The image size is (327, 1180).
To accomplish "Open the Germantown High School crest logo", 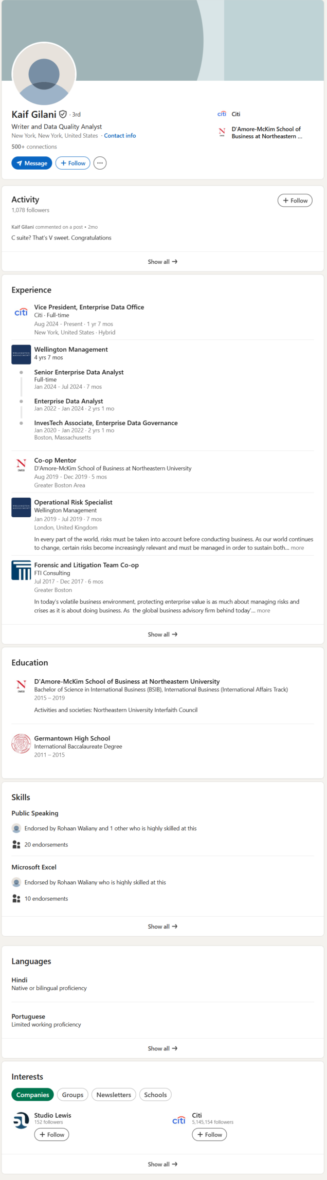I will click(21, 743).
